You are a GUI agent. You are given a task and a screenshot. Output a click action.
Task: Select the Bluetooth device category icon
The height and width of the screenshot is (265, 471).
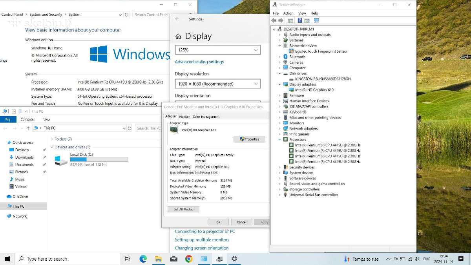click(x=285, y=57)
